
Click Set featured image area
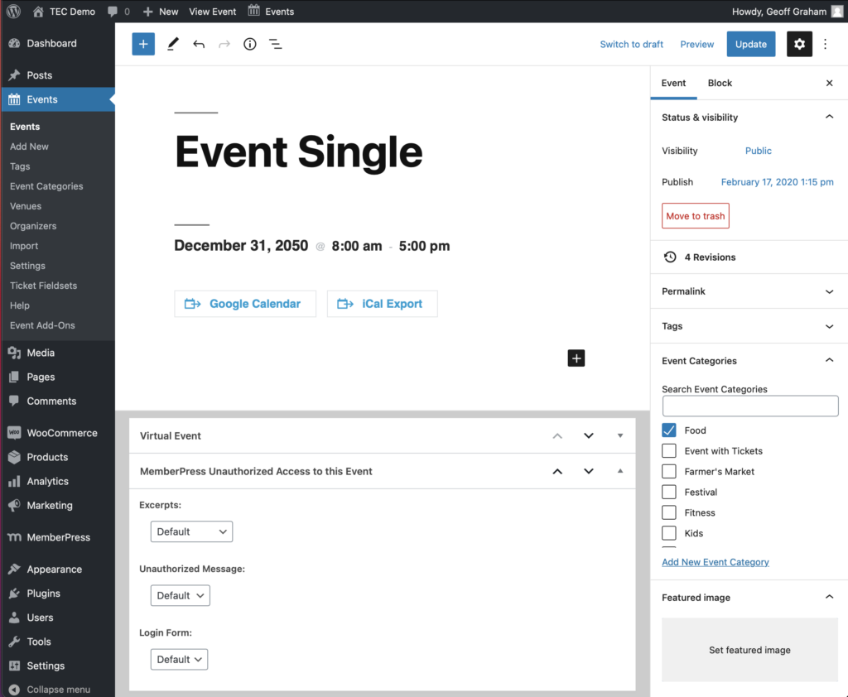pyautogui.click(x=749, y=650)
